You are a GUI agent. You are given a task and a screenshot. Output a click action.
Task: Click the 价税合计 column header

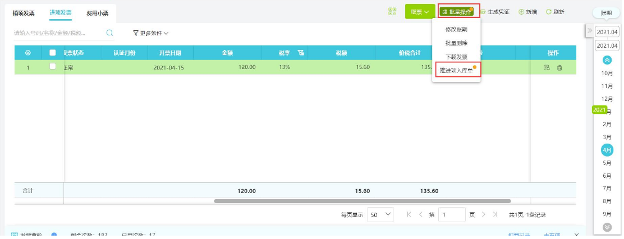[x=410, y=53]
